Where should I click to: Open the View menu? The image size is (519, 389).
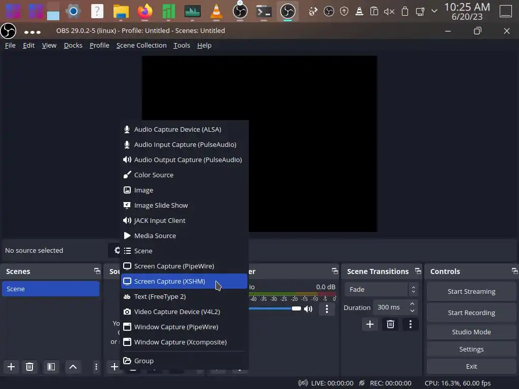49,45
